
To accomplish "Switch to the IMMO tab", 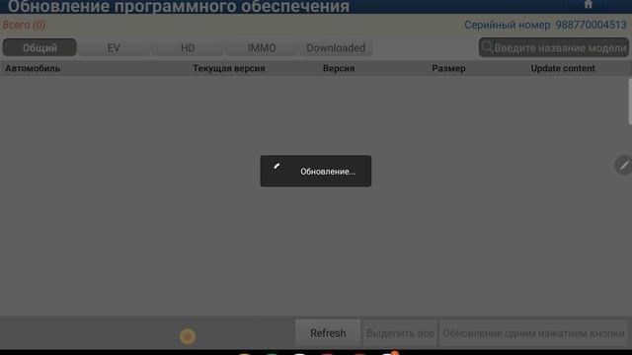I will [262, 47].
